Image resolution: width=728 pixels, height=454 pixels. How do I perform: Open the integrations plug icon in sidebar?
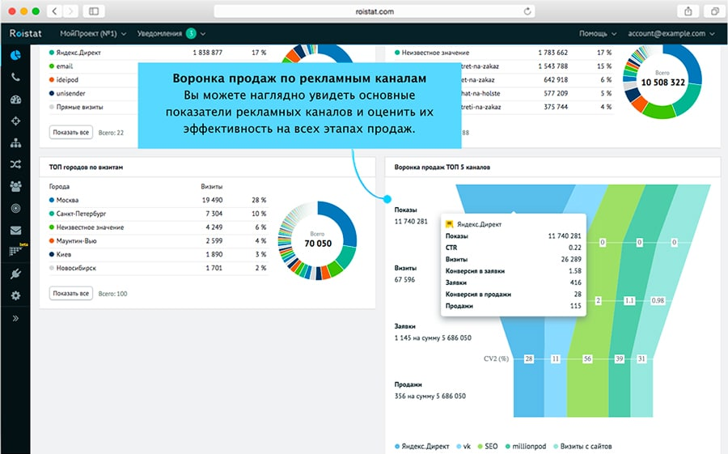(x=15, y=274)
